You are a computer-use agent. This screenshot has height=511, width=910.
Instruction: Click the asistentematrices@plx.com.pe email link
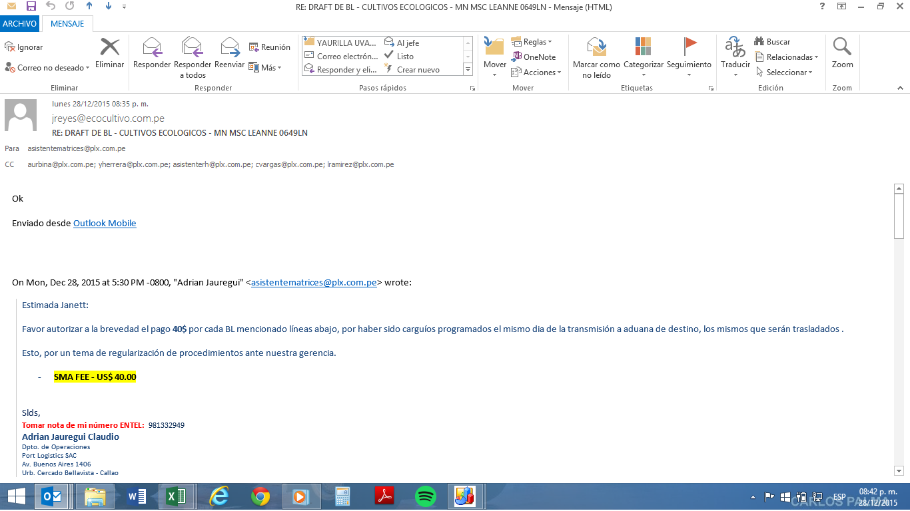click(314, 282)
